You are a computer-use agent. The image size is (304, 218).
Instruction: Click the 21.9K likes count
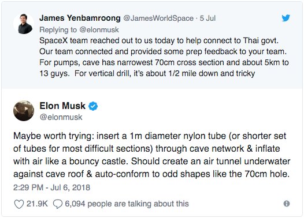(x=37, y=204)
